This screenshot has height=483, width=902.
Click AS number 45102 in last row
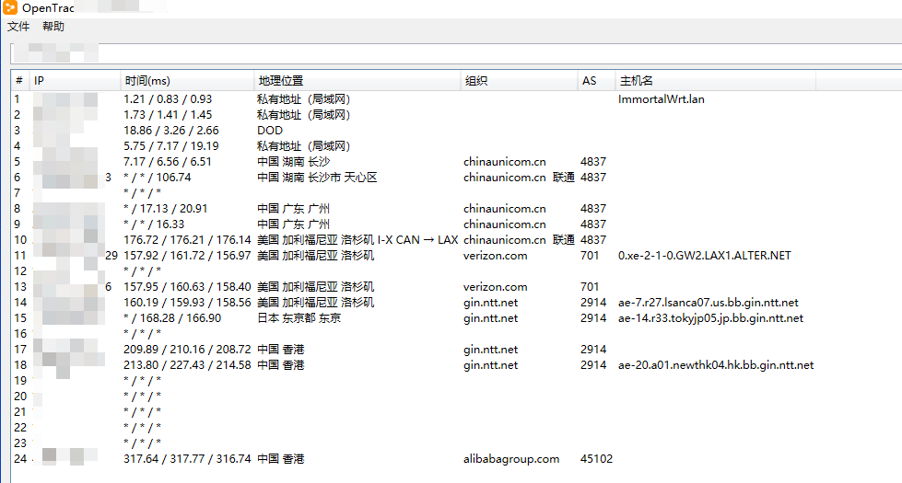(596, 459)
